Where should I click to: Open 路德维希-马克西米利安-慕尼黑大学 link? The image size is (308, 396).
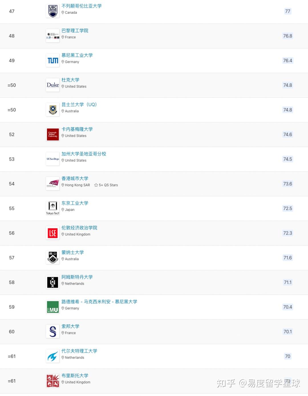tap(99, 302)
